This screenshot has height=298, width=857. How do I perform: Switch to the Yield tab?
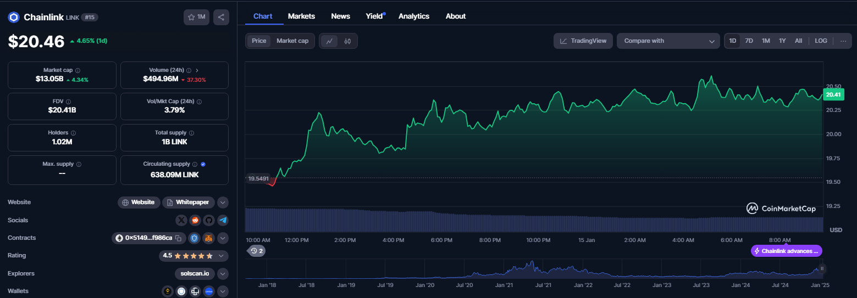pos(375,16)
